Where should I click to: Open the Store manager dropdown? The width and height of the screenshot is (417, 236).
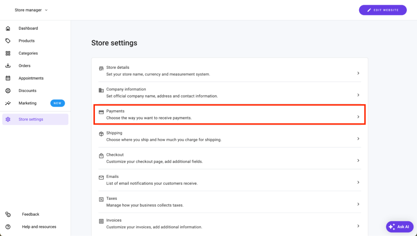click(31, 10)
